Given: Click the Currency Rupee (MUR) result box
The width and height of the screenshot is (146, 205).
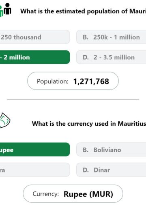Looking at the screenshot, I should coord(73,194).
